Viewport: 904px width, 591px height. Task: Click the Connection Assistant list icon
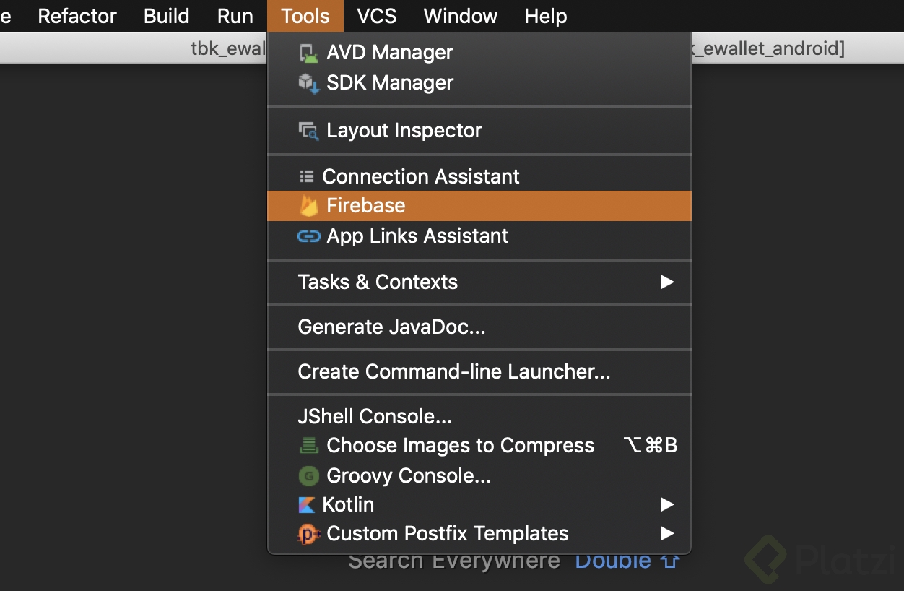click(x=307, y=176)
